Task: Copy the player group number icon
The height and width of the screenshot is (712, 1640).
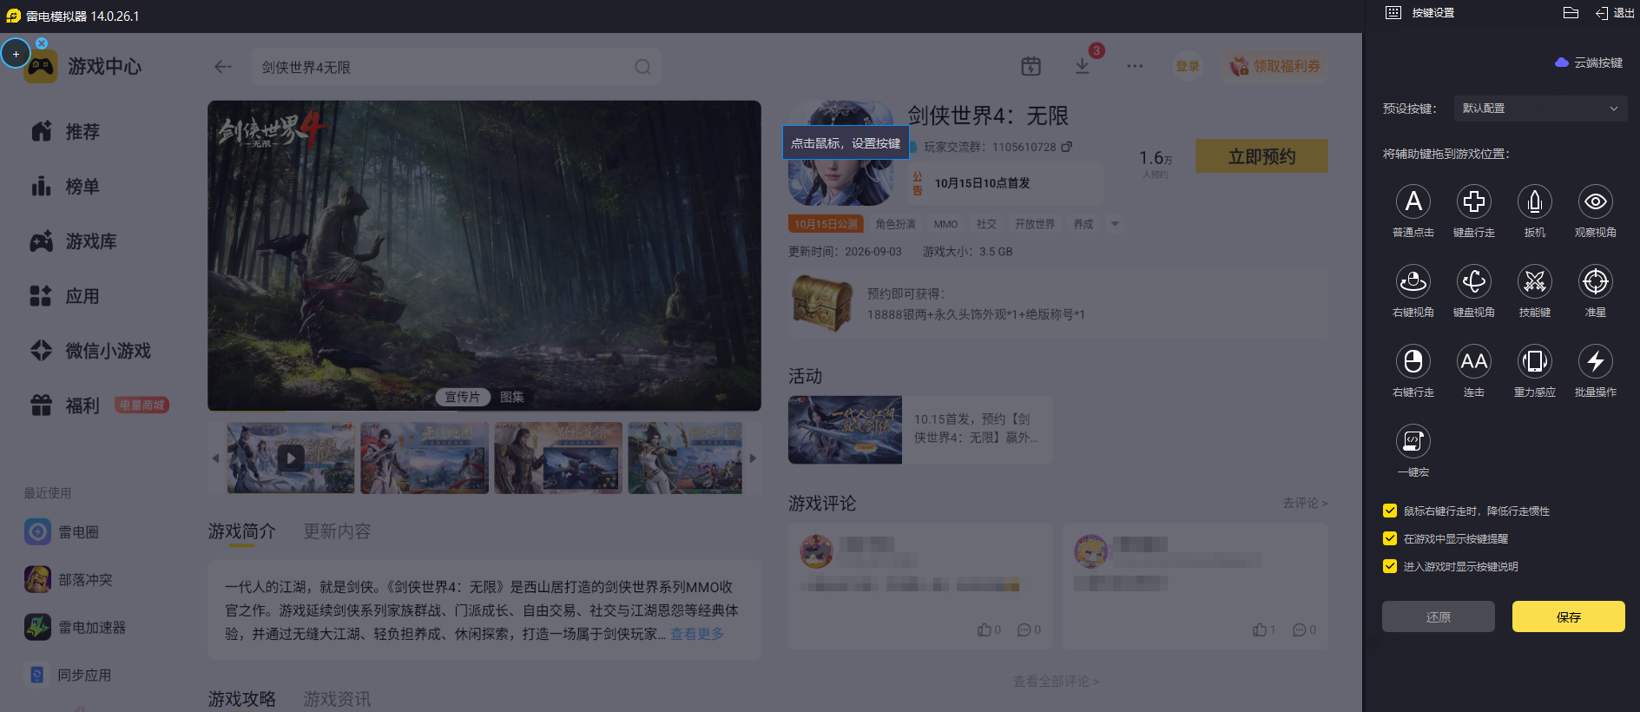Action: coord(1067,147)
